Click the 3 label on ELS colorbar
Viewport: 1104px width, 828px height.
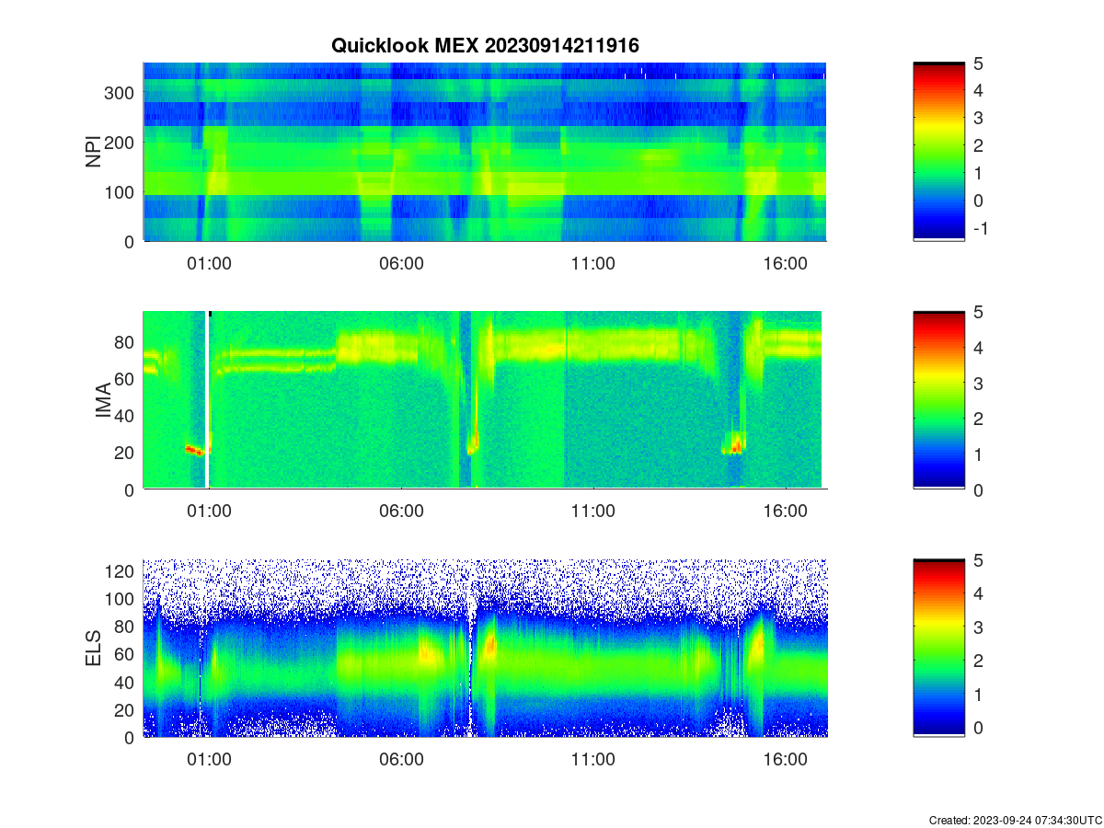(x=977, y=628)
